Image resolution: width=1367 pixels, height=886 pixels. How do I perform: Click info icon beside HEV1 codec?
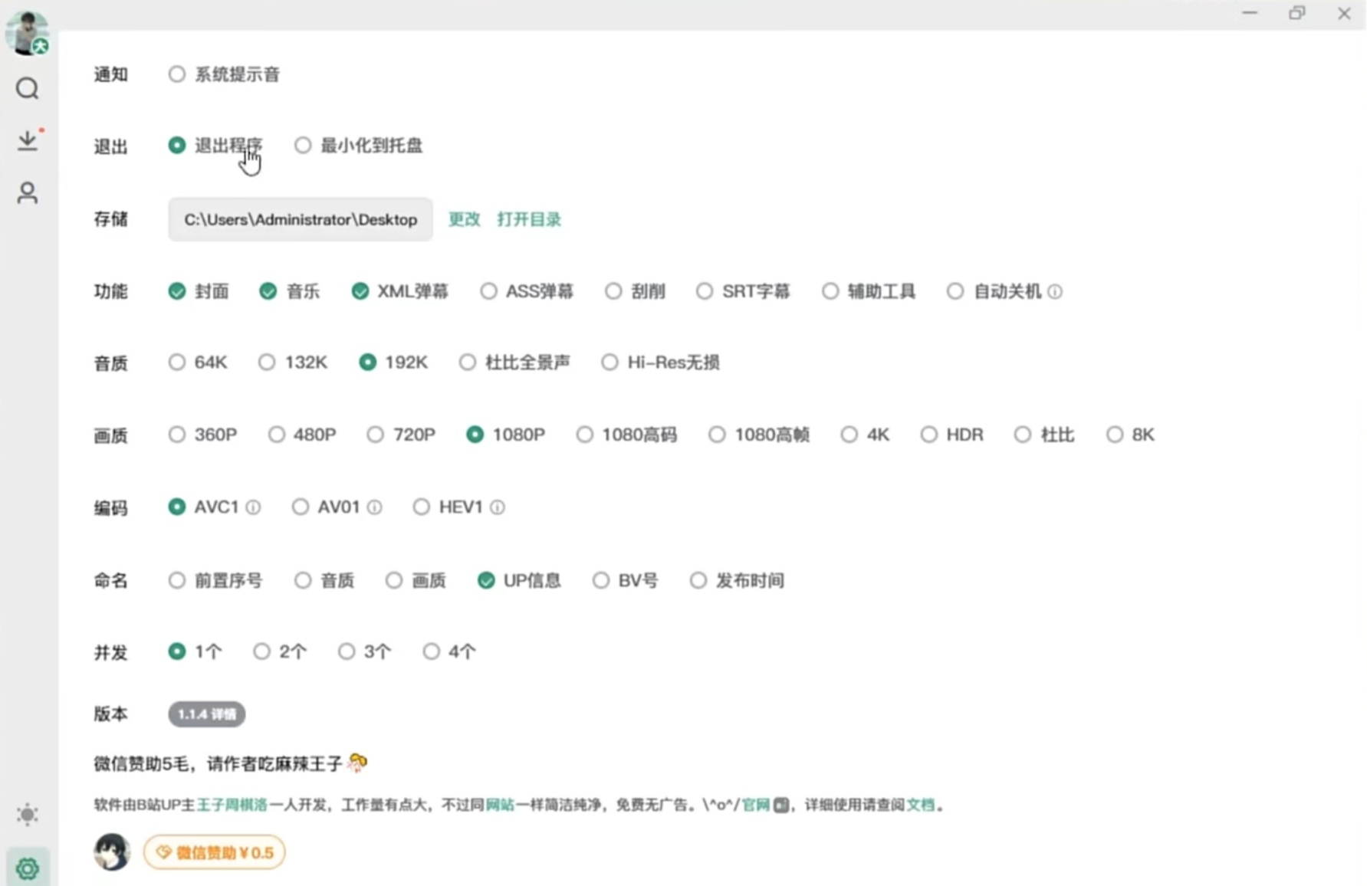click(x=498, y=507)
